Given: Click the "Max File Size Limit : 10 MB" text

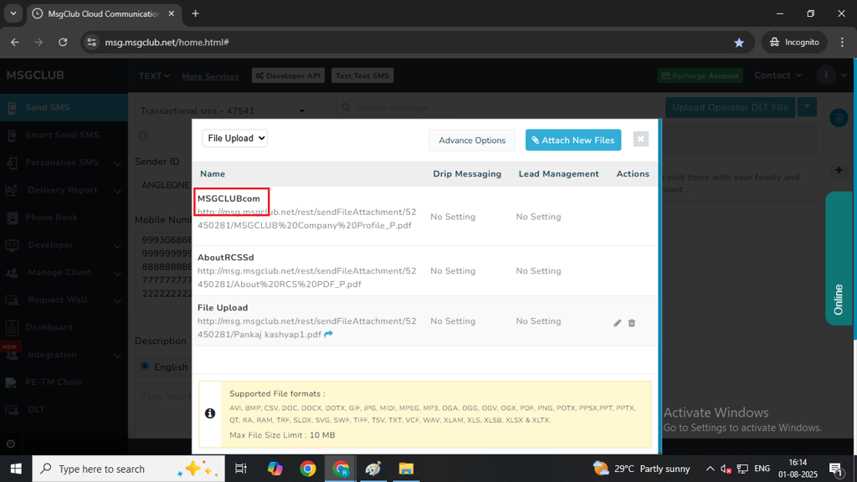Looking at the screenshot, I should [x=282, y=435].
